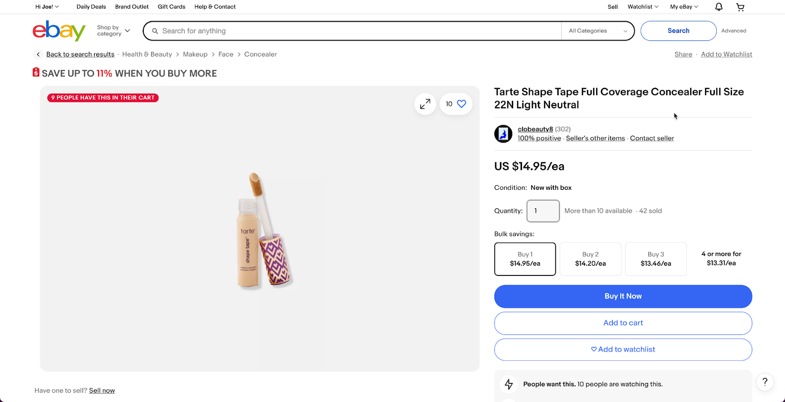This screenshot has height=402, width=785.
Task: Open Health & Beauty breadcrumb
Action: tap(147, 54)
